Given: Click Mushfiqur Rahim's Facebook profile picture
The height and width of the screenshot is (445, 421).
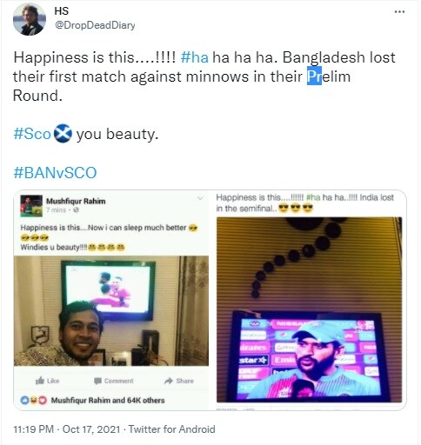Looking at the screenshot, I should (x=31, y=206).
